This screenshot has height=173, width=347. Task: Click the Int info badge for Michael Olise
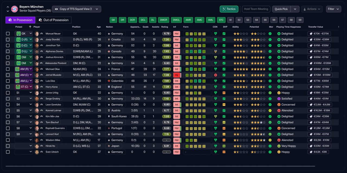[x=176, y=69]
